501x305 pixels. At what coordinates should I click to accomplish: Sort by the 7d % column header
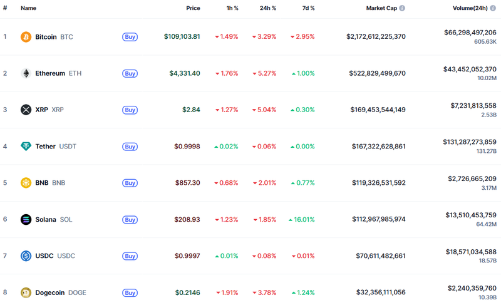click(x=307, y=9)
